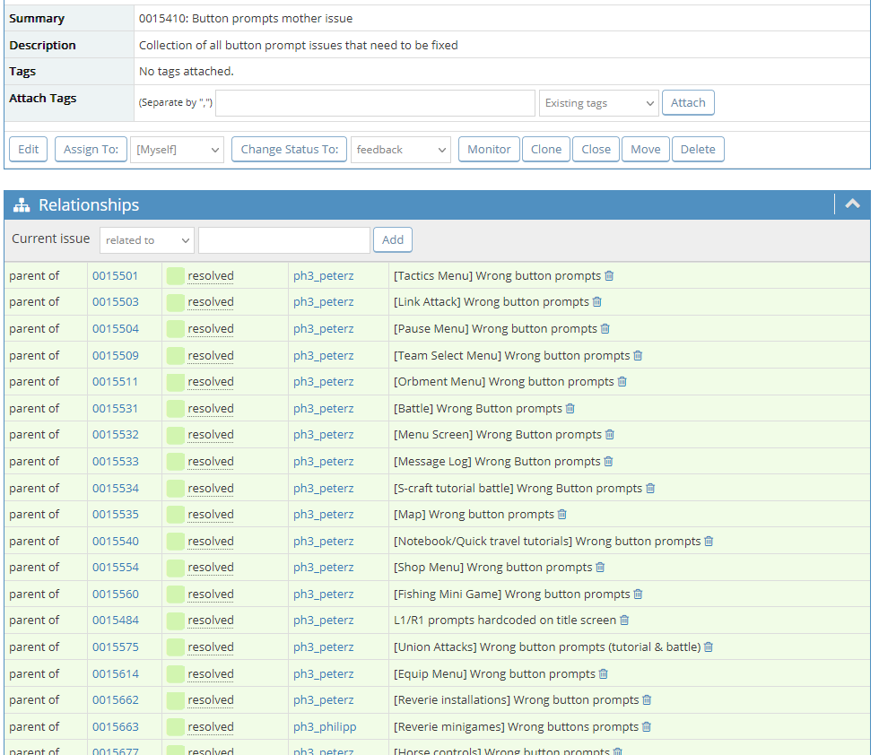This screenshot has height=755, width=879.
Task: Click the green status swatch for issue 0015501
Action: coord(176,276)
